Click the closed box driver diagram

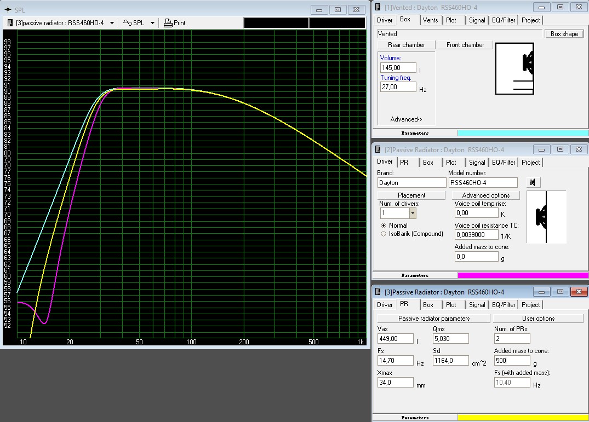point(546,217)
